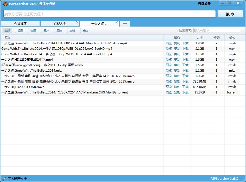Image resolution: width=246 pixels, height=182 pixels.
Task: Sort by the 资源 column header
Action: click(217, 38)
